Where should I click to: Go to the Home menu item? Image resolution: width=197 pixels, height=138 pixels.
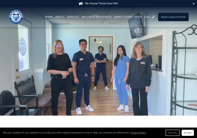point(49,17)
